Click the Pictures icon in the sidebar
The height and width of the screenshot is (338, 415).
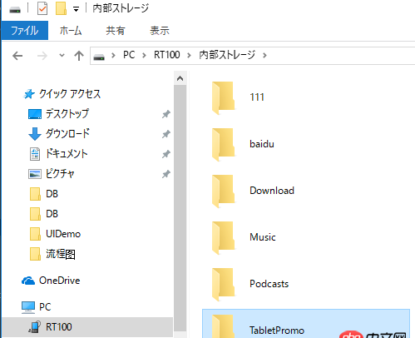click(35, 174)
